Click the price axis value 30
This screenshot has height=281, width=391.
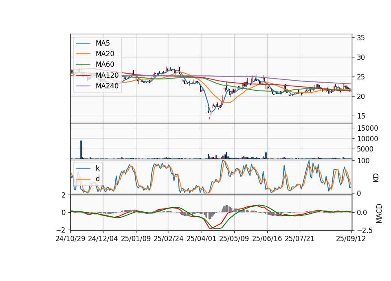coord(361,57)
